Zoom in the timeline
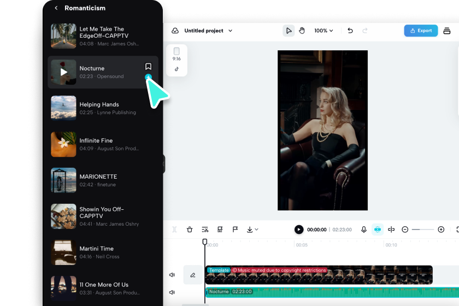The width and height of the screenshot is (459, 306). pos(441,229)
